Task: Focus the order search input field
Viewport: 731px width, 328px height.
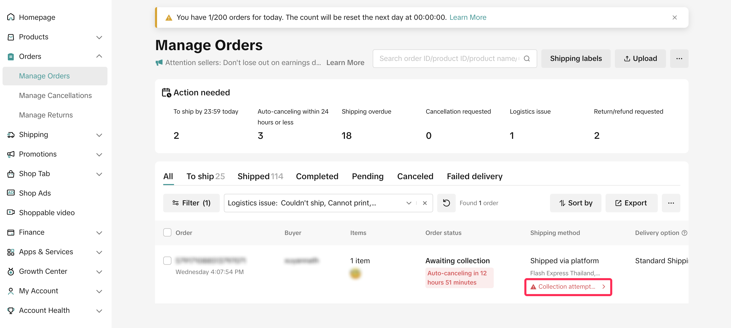Action: pos(448,58)
